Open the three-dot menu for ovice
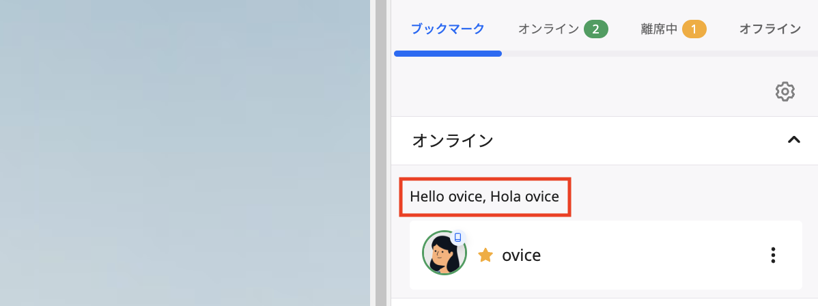The height and width of the screenshot is (306, 818). coord(773,255)
